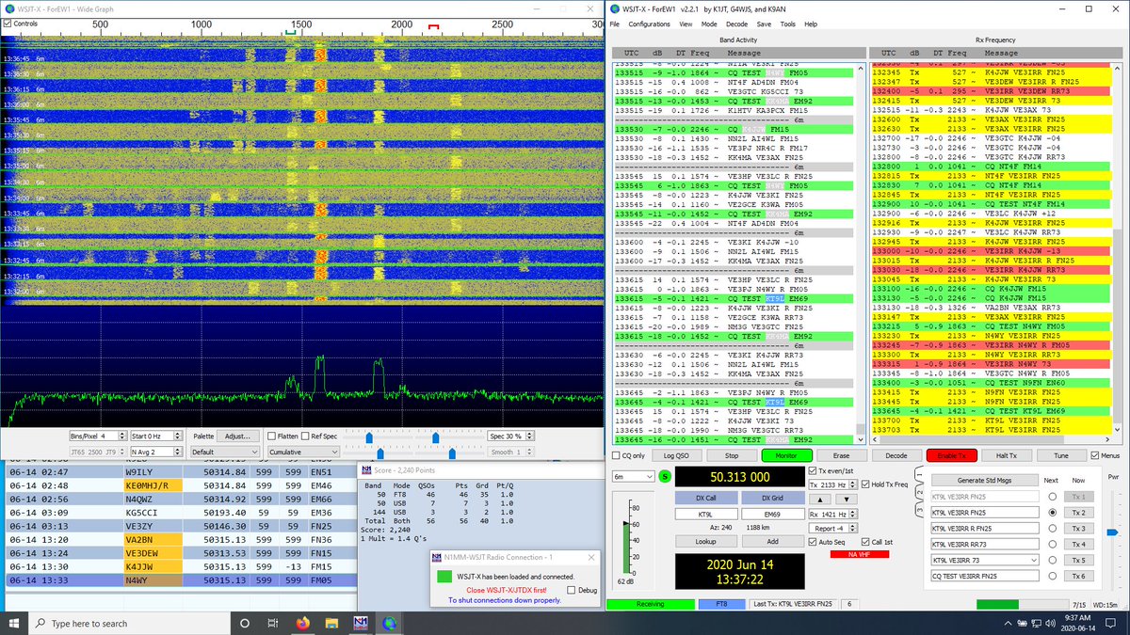Click the DX Call field containing KT9L

(x=705, y=514)
